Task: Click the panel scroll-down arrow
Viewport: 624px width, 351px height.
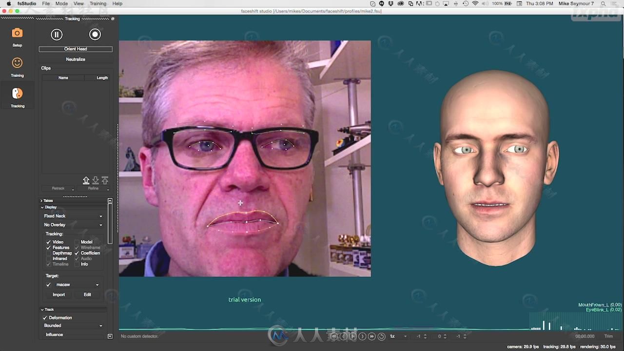Action: pyautogui.click(x=110, y=336)
